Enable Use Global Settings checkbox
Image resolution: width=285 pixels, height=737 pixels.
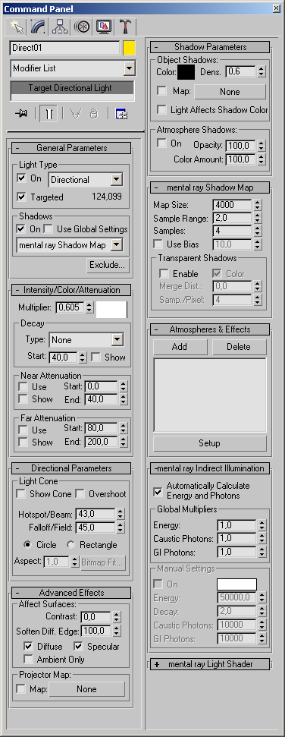coord(48,229)
